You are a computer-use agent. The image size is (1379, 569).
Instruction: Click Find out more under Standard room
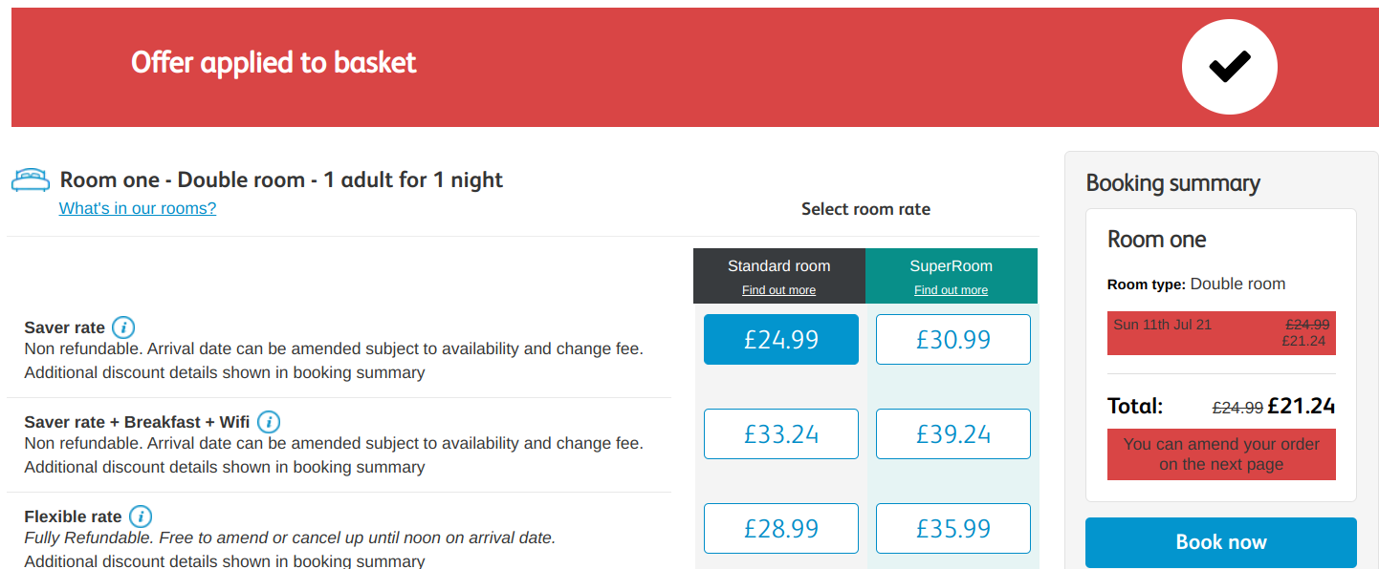click(778, 290)
